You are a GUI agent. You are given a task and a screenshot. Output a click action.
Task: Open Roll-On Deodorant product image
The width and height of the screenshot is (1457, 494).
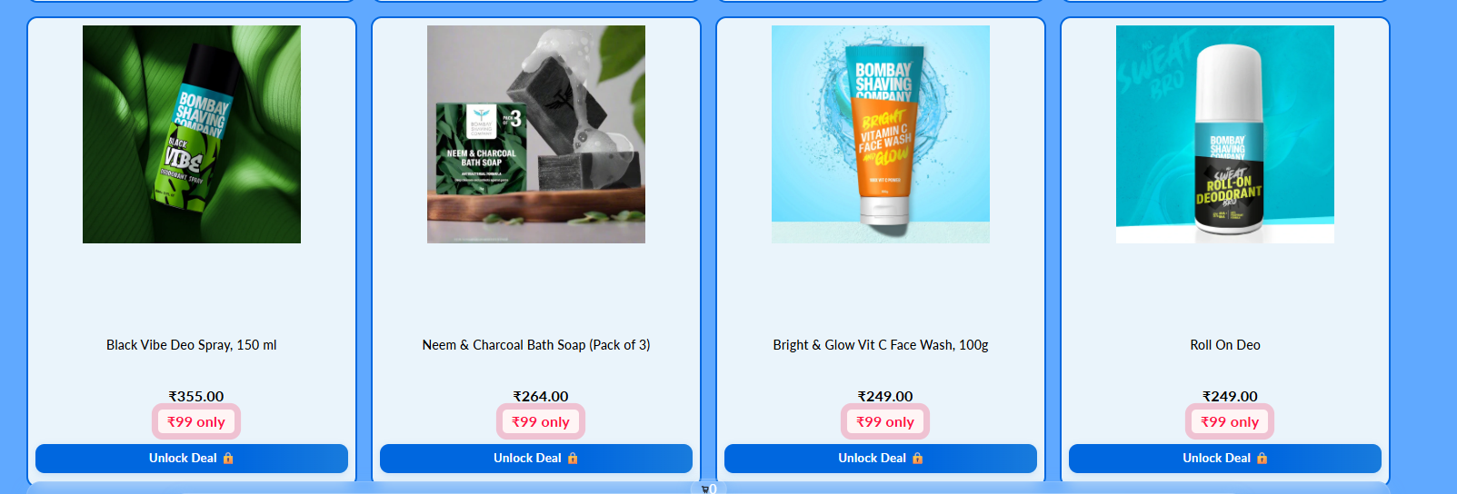click(1225, 134)
